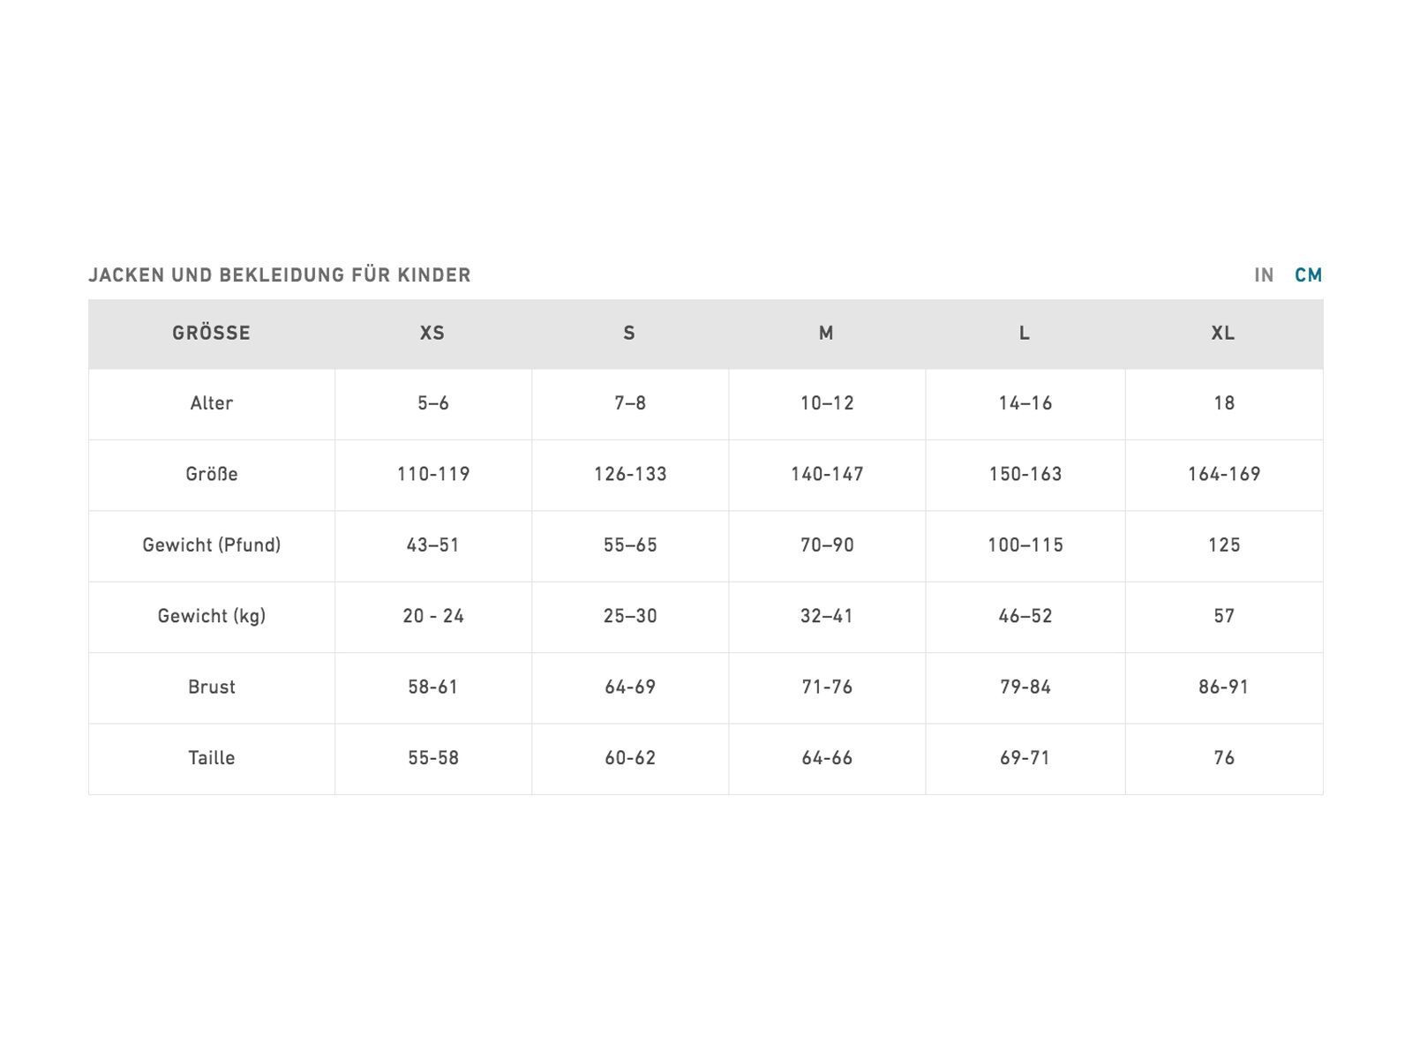Image resolution: width=1412 pixels, height=1059 pixels.
Task: Click the S waist cell 60-62
Action: (x=630, y=758)
